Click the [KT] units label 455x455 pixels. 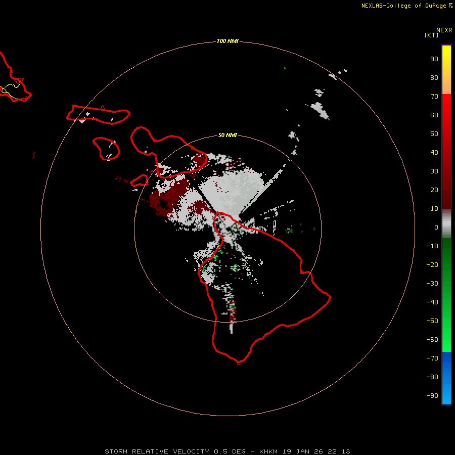point(432,35)
